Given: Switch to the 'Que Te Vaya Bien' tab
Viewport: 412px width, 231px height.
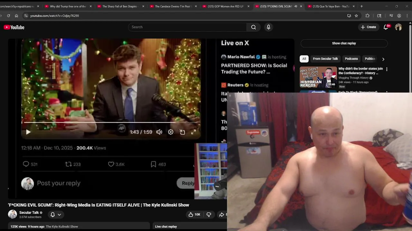Looking at the screenshot, I should tap(331, 6).
